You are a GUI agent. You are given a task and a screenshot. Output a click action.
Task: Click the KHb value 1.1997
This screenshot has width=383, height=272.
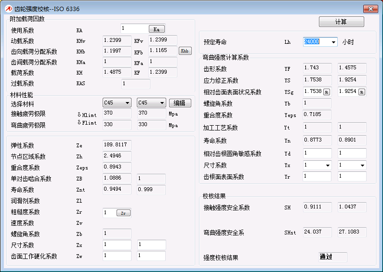tap(117, 51)
